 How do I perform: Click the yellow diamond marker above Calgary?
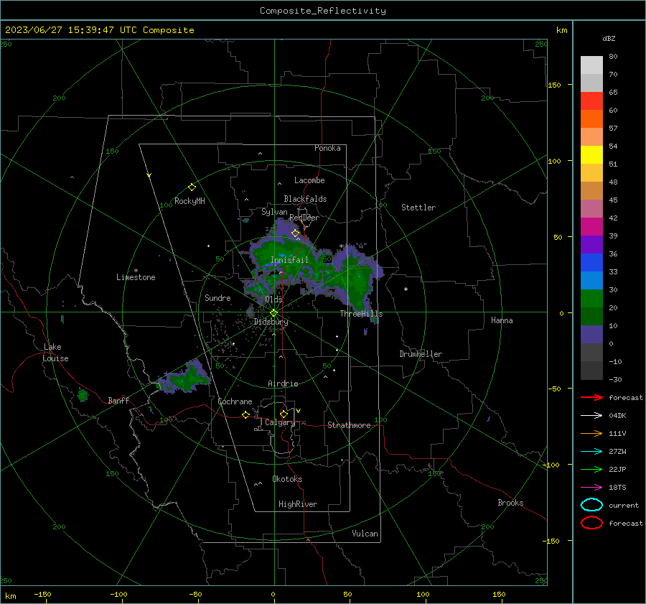click(284, 414)
